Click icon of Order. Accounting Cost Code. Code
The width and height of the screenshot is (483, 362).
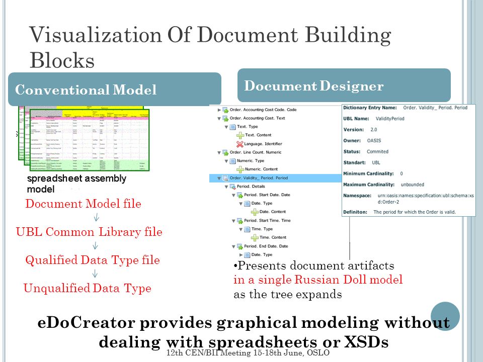(x=225, y=110)
